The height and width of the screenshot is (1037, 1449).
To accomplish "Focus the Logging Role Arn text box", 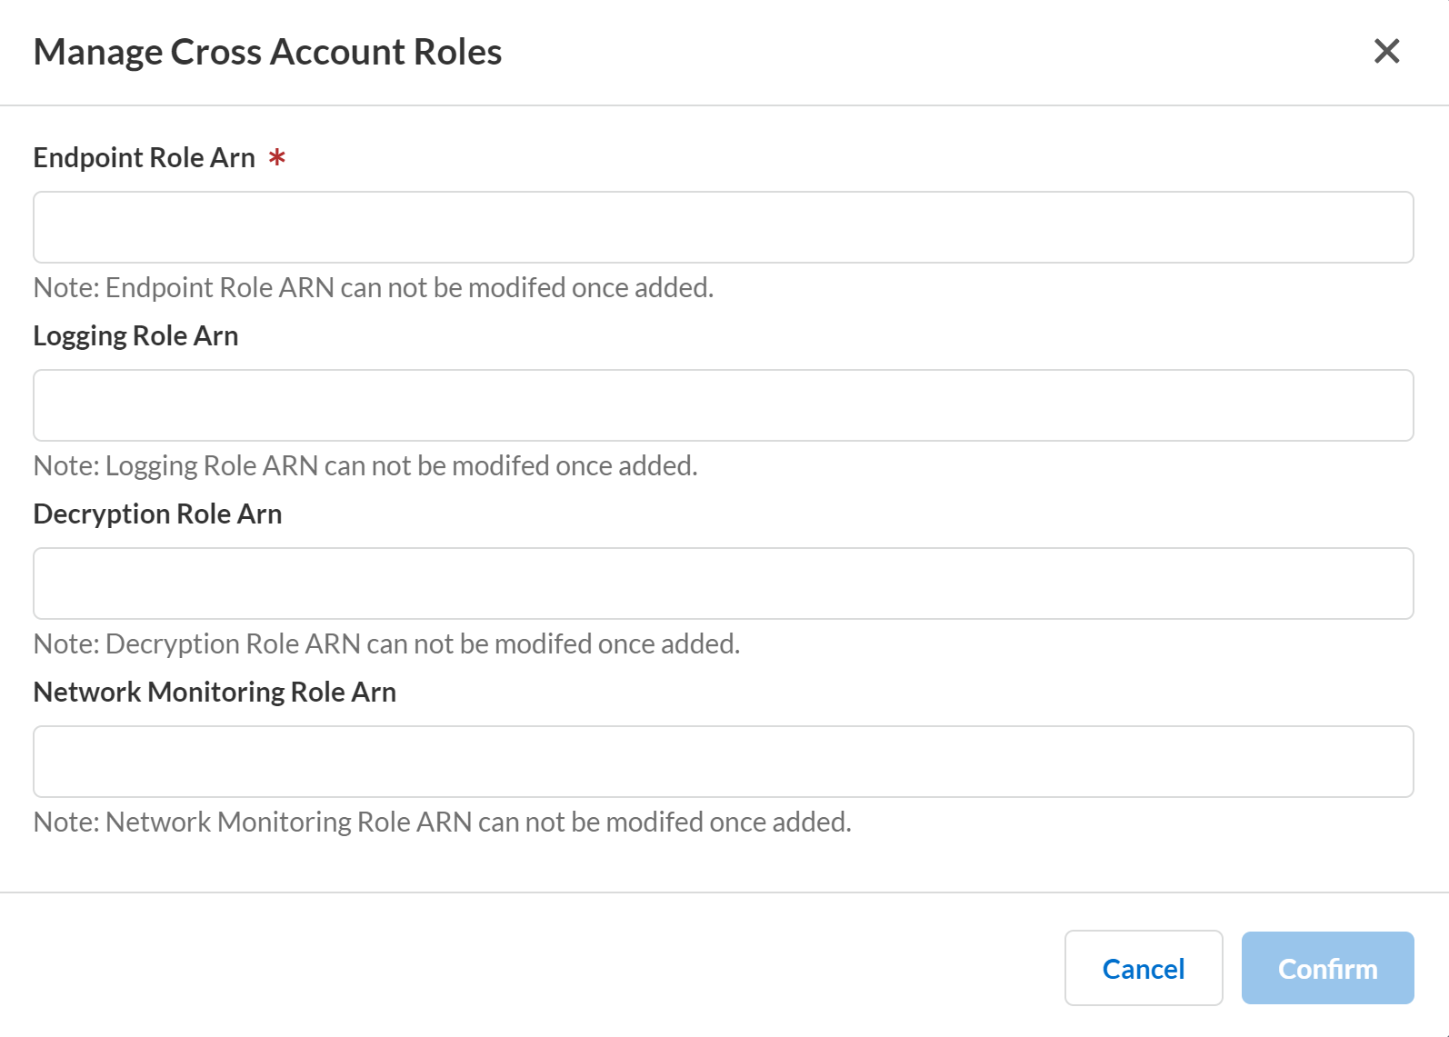I will [x=723, y=405].
